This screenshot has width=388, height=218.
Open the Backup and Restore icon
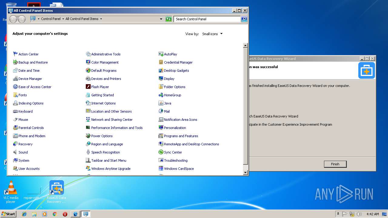click(15, 62)
